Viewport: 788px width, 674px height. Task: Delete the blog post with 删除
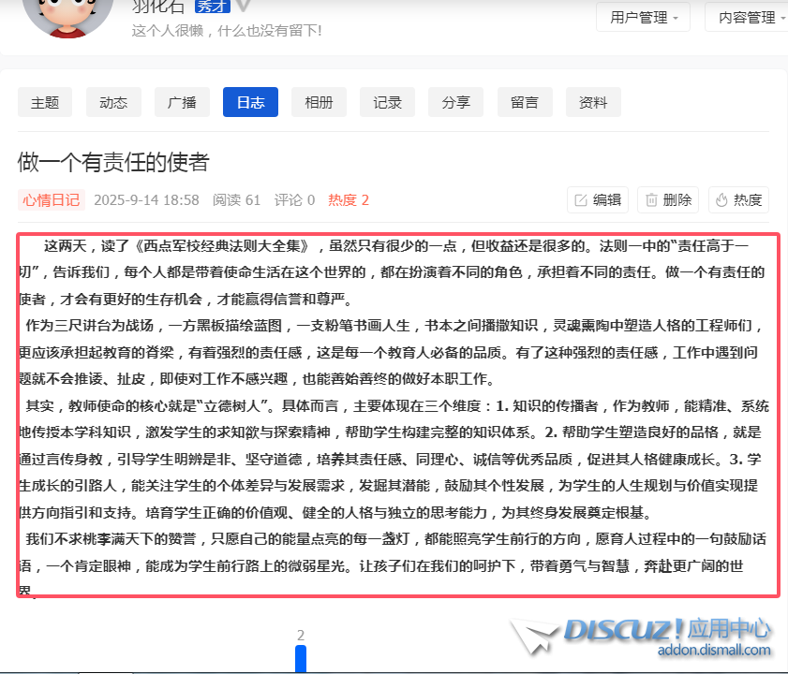668,199
